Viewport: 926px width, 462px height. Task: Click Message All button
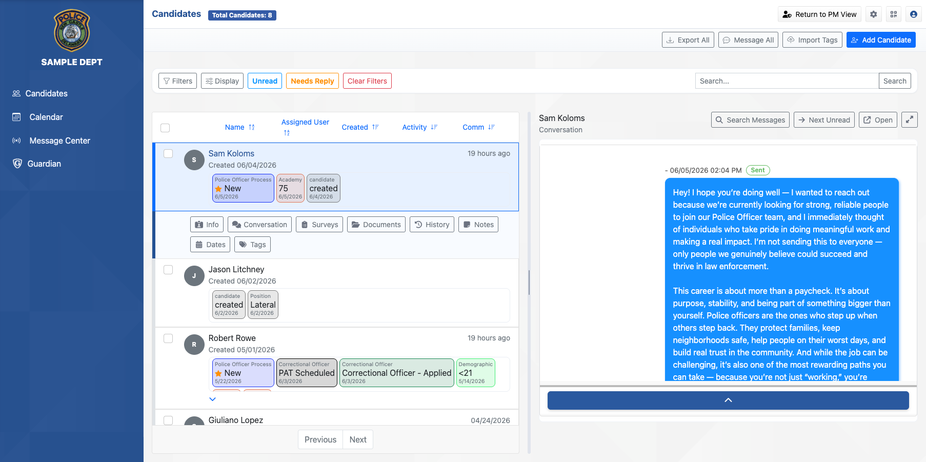pyautogui.click(x=749, y=40)
